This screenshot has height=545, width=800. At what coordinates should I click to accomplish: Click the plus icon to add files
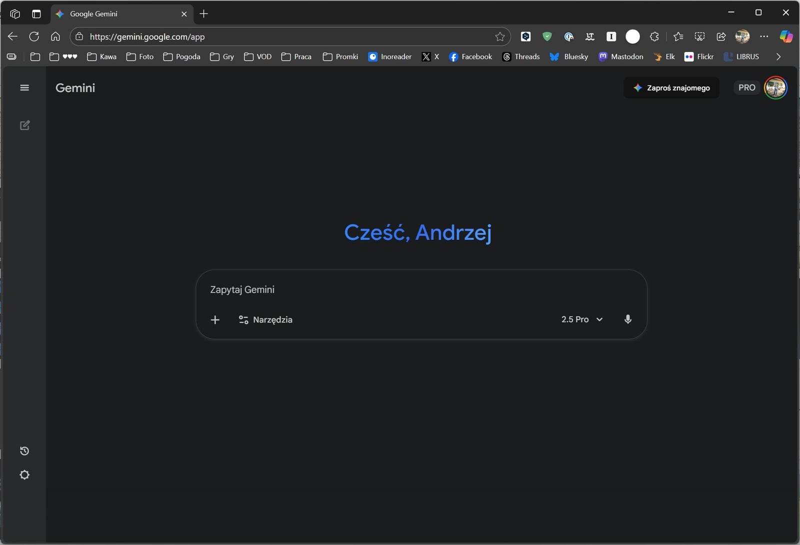point(215,320)
